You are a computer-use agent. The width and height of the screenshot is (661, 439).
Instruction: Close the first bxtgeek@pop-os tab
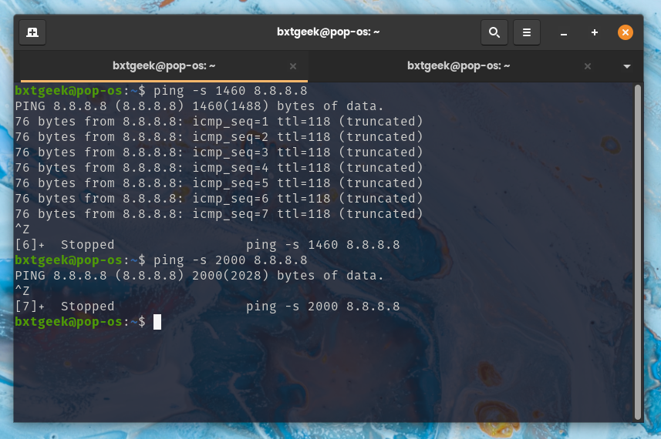click(293, 67)
